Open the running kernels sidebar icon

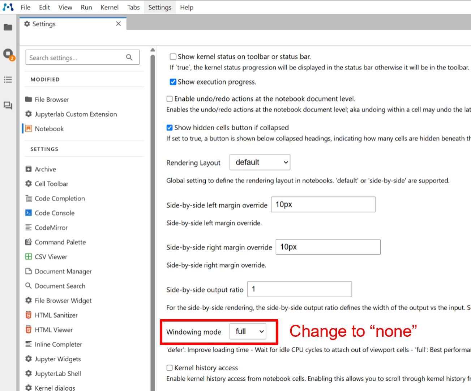click(8, 54)
